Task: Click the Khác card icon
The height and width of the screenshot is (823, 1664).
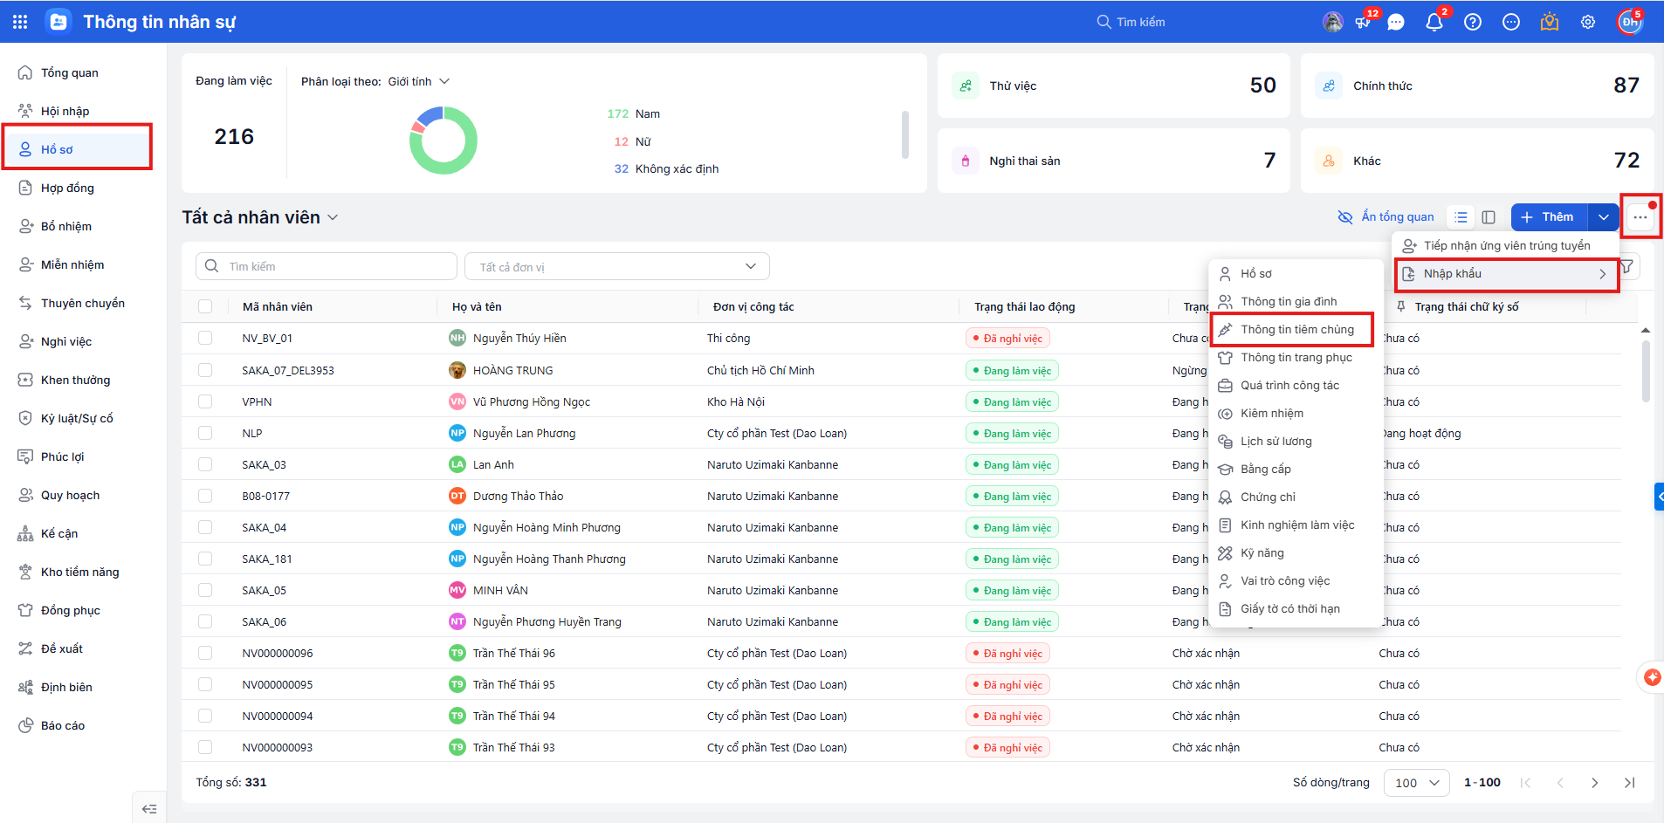Action: click(1329, 161)
